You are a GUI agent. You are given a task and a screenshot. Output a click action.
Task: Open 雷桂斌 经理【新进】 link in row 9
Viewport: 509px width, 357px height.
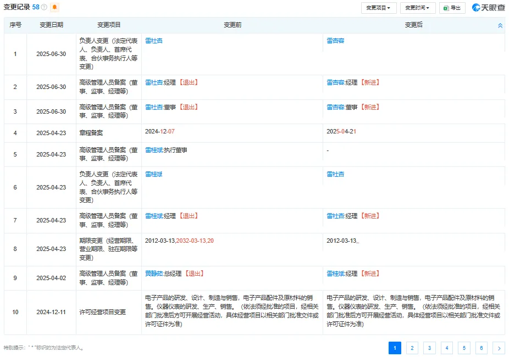point(335,274)
